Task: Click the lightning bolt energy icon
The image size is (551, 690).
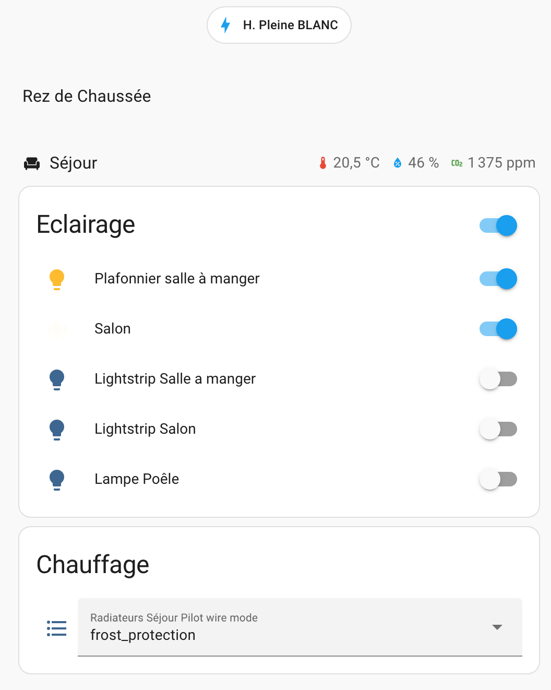Action: click(225, 25)
